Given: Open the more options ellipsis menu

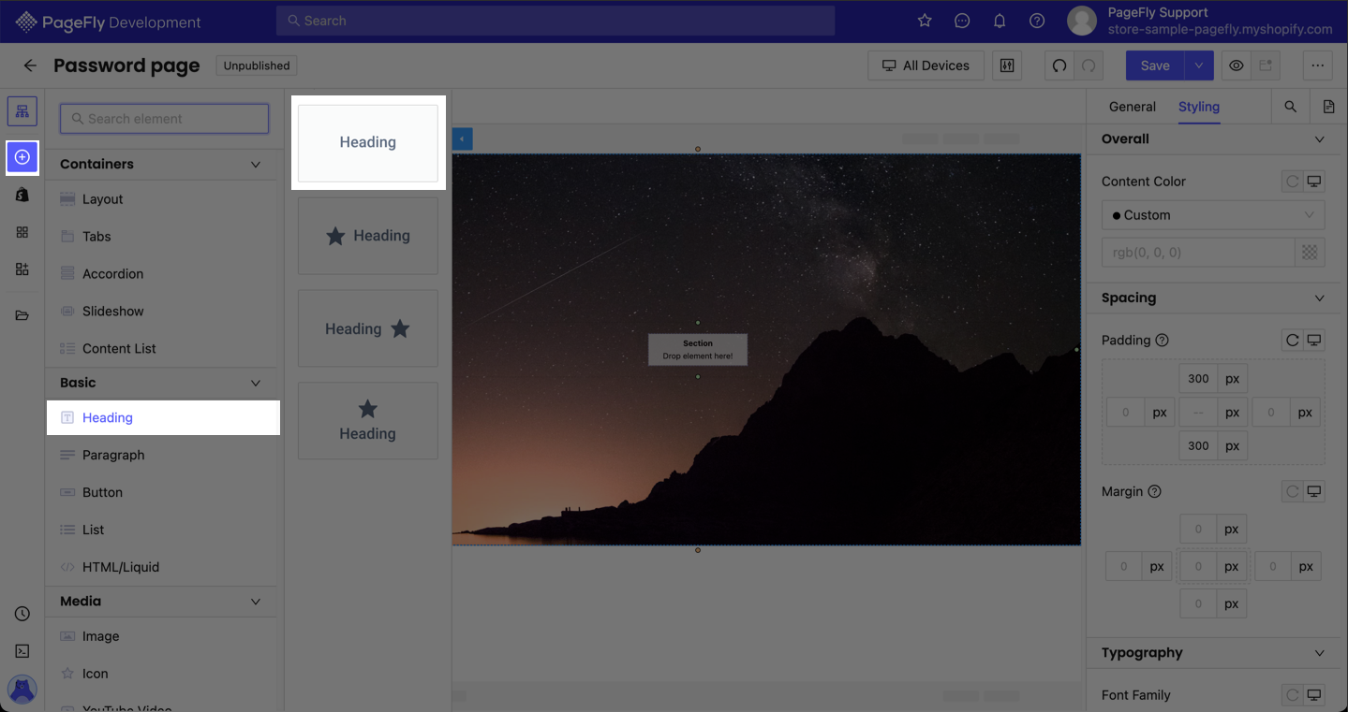Looking at the screenshot, I should (1318, 65).
